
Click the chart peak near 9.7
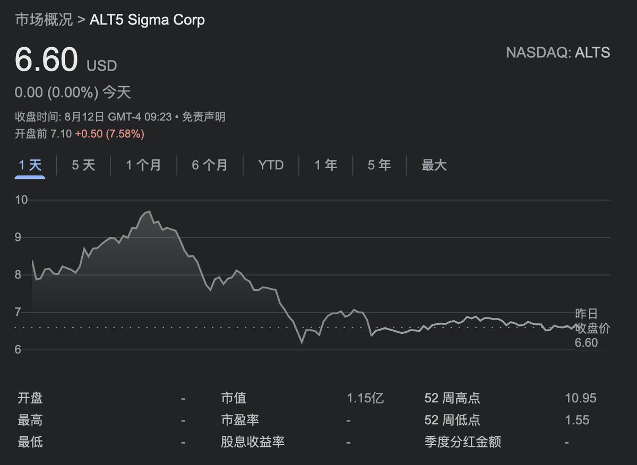(149, 211)
